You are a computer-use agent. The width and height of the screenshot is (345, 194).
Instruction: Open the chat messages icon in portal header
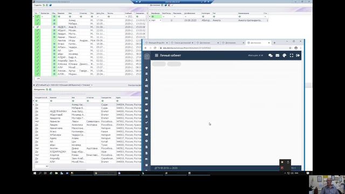(271, 56)
